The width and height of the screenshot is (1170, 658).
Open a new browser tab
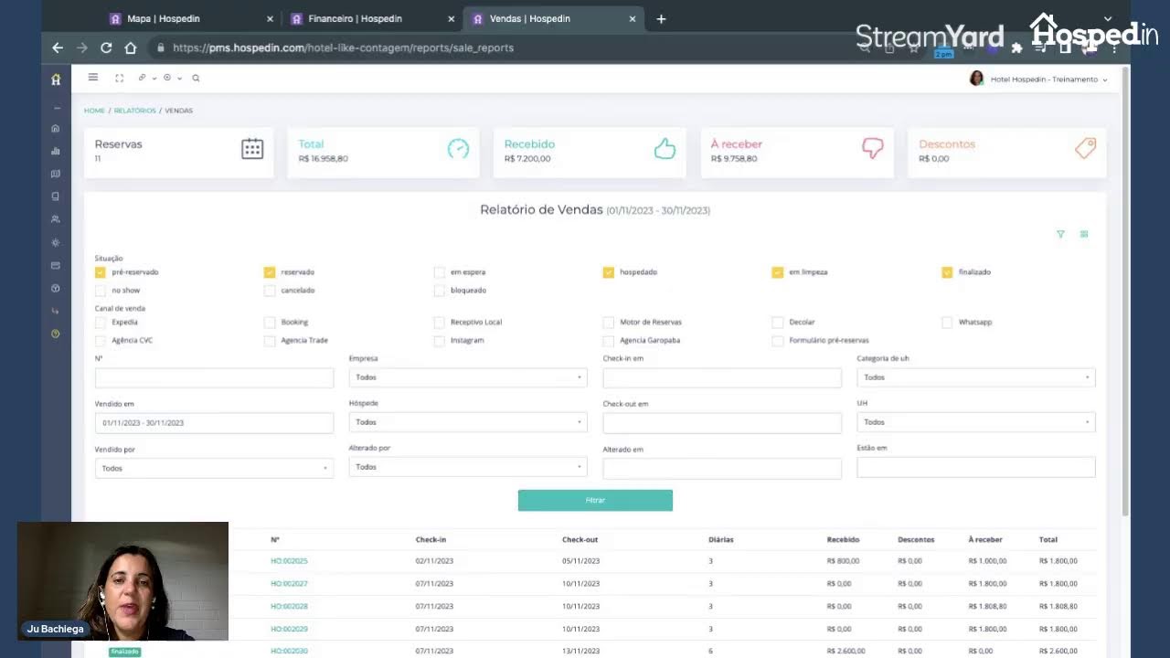pyautogui.click(x=661, y=18)
